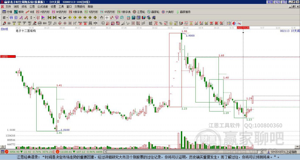Screen dimensions: 300x160
Task: Click the highlighted 2022-10-28 date marker
Action: click(x=243, y=28)
